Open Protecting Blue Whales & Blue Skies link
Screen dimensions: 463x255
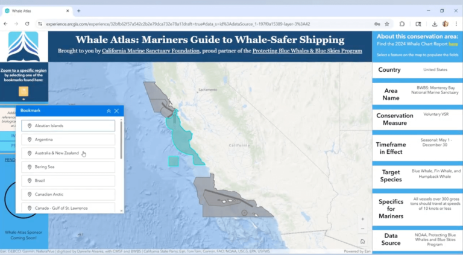pos(304,51)
